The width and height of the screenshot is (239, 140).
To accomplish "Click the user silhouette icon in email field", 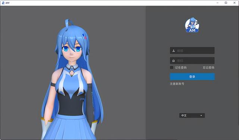I will [173, 51].
